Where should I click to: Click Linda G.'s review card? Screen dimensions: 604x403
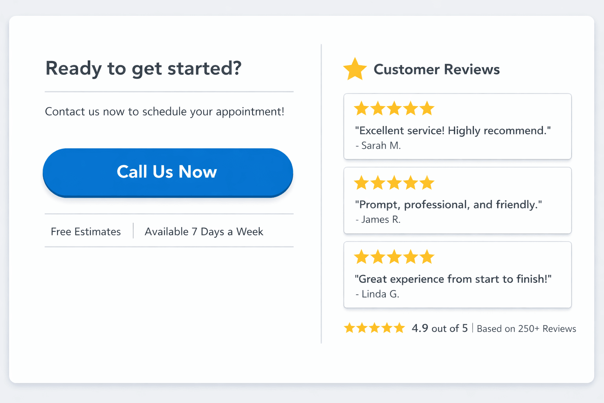(457, 274)
